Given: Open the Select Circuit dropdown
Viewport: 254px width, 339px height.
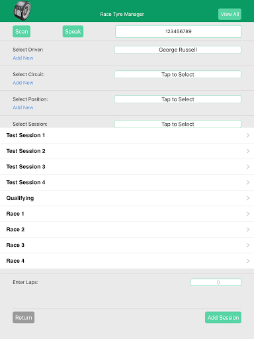Looking at the screenshot, I should (178, 74).
